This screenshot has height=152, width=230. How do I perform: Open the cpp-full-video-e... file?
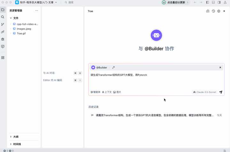[26, 24]
